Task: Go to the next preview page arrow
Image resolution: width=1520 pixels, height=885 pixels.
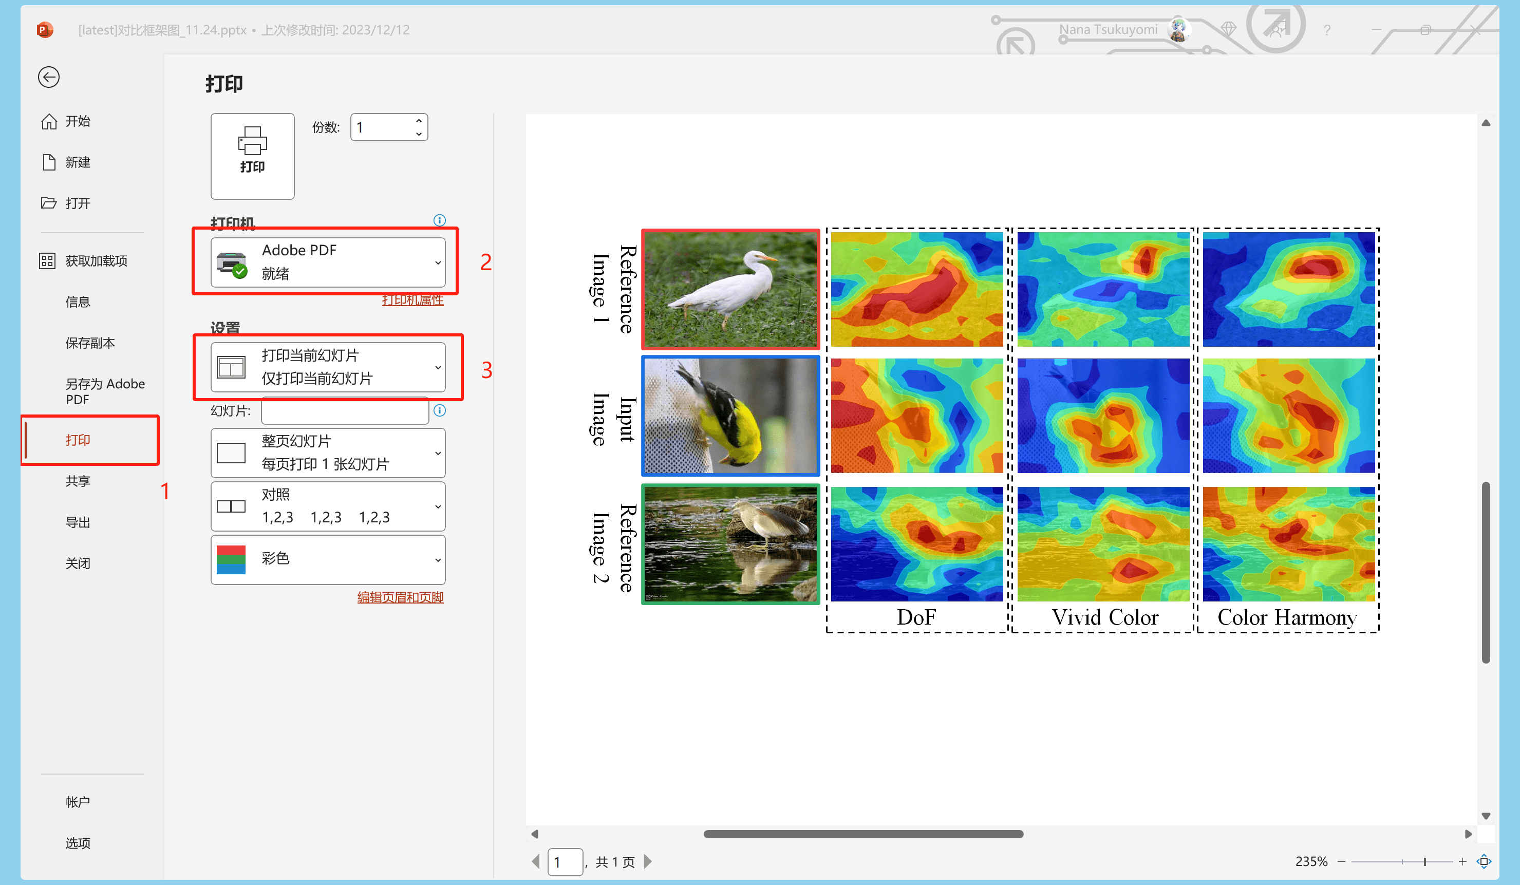Action: click(x=648, y=861)
